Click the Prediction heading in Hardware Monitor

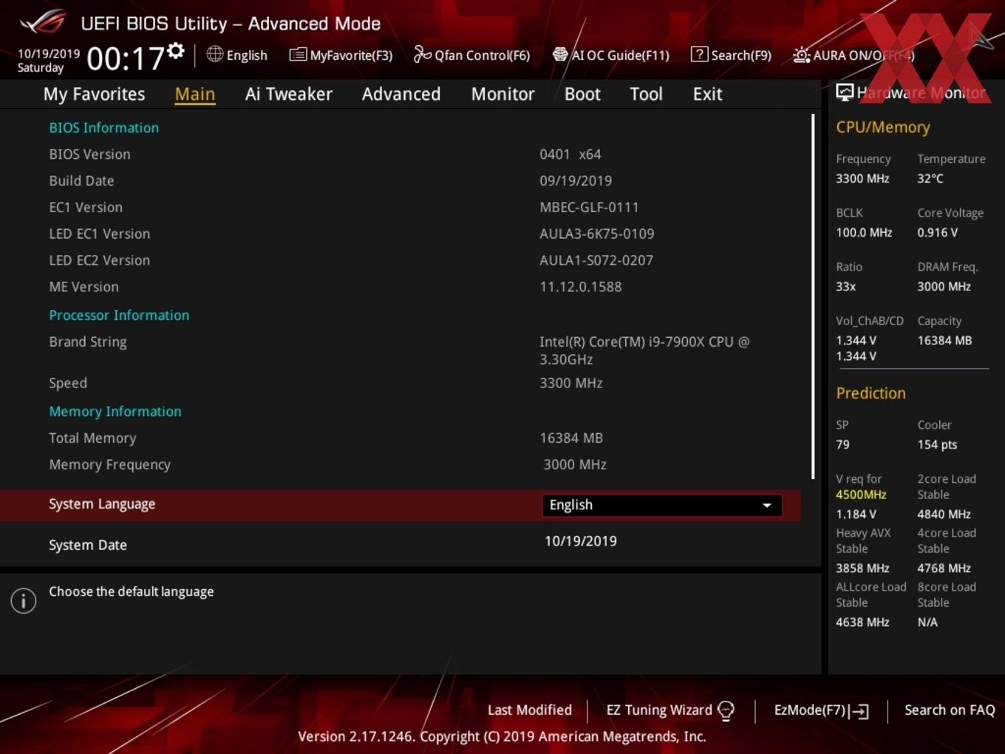pos(871,393)
